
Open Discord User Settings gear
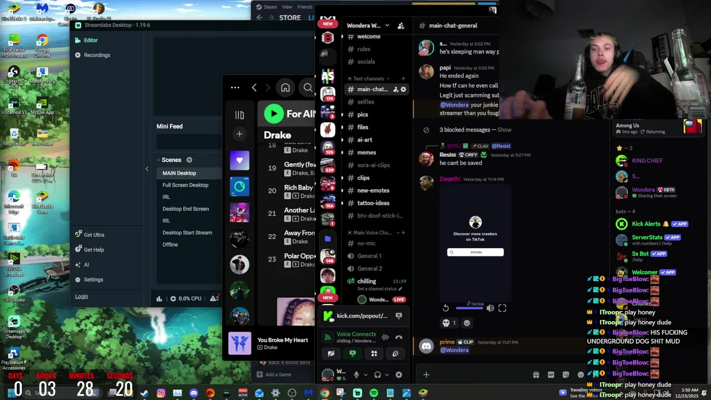[x=399, y=375]
